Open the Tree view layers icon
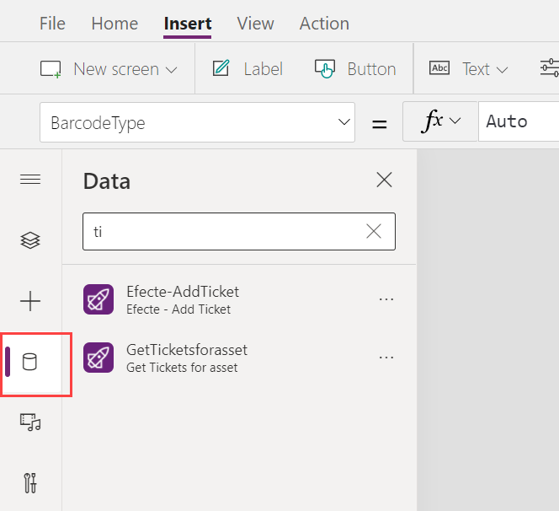This screenshot has width=559, height=511. pyautogui.click(x=30, y=240)
